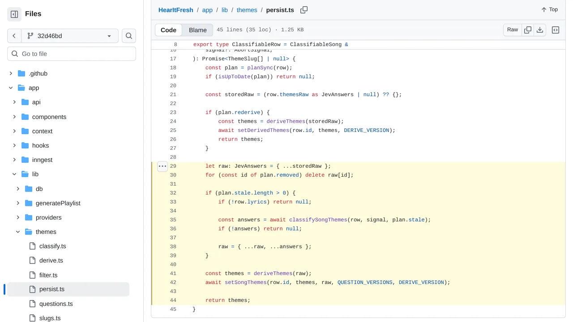Collapse the app folder chevron
Viewport: 573px width, 322px height.
(x=11, y=88)
